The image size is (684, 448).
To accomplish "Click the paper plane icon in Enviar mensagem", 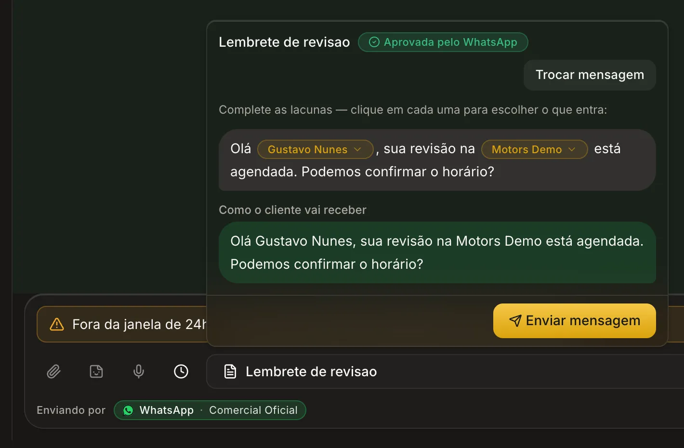I will click(x=515, y=321).
